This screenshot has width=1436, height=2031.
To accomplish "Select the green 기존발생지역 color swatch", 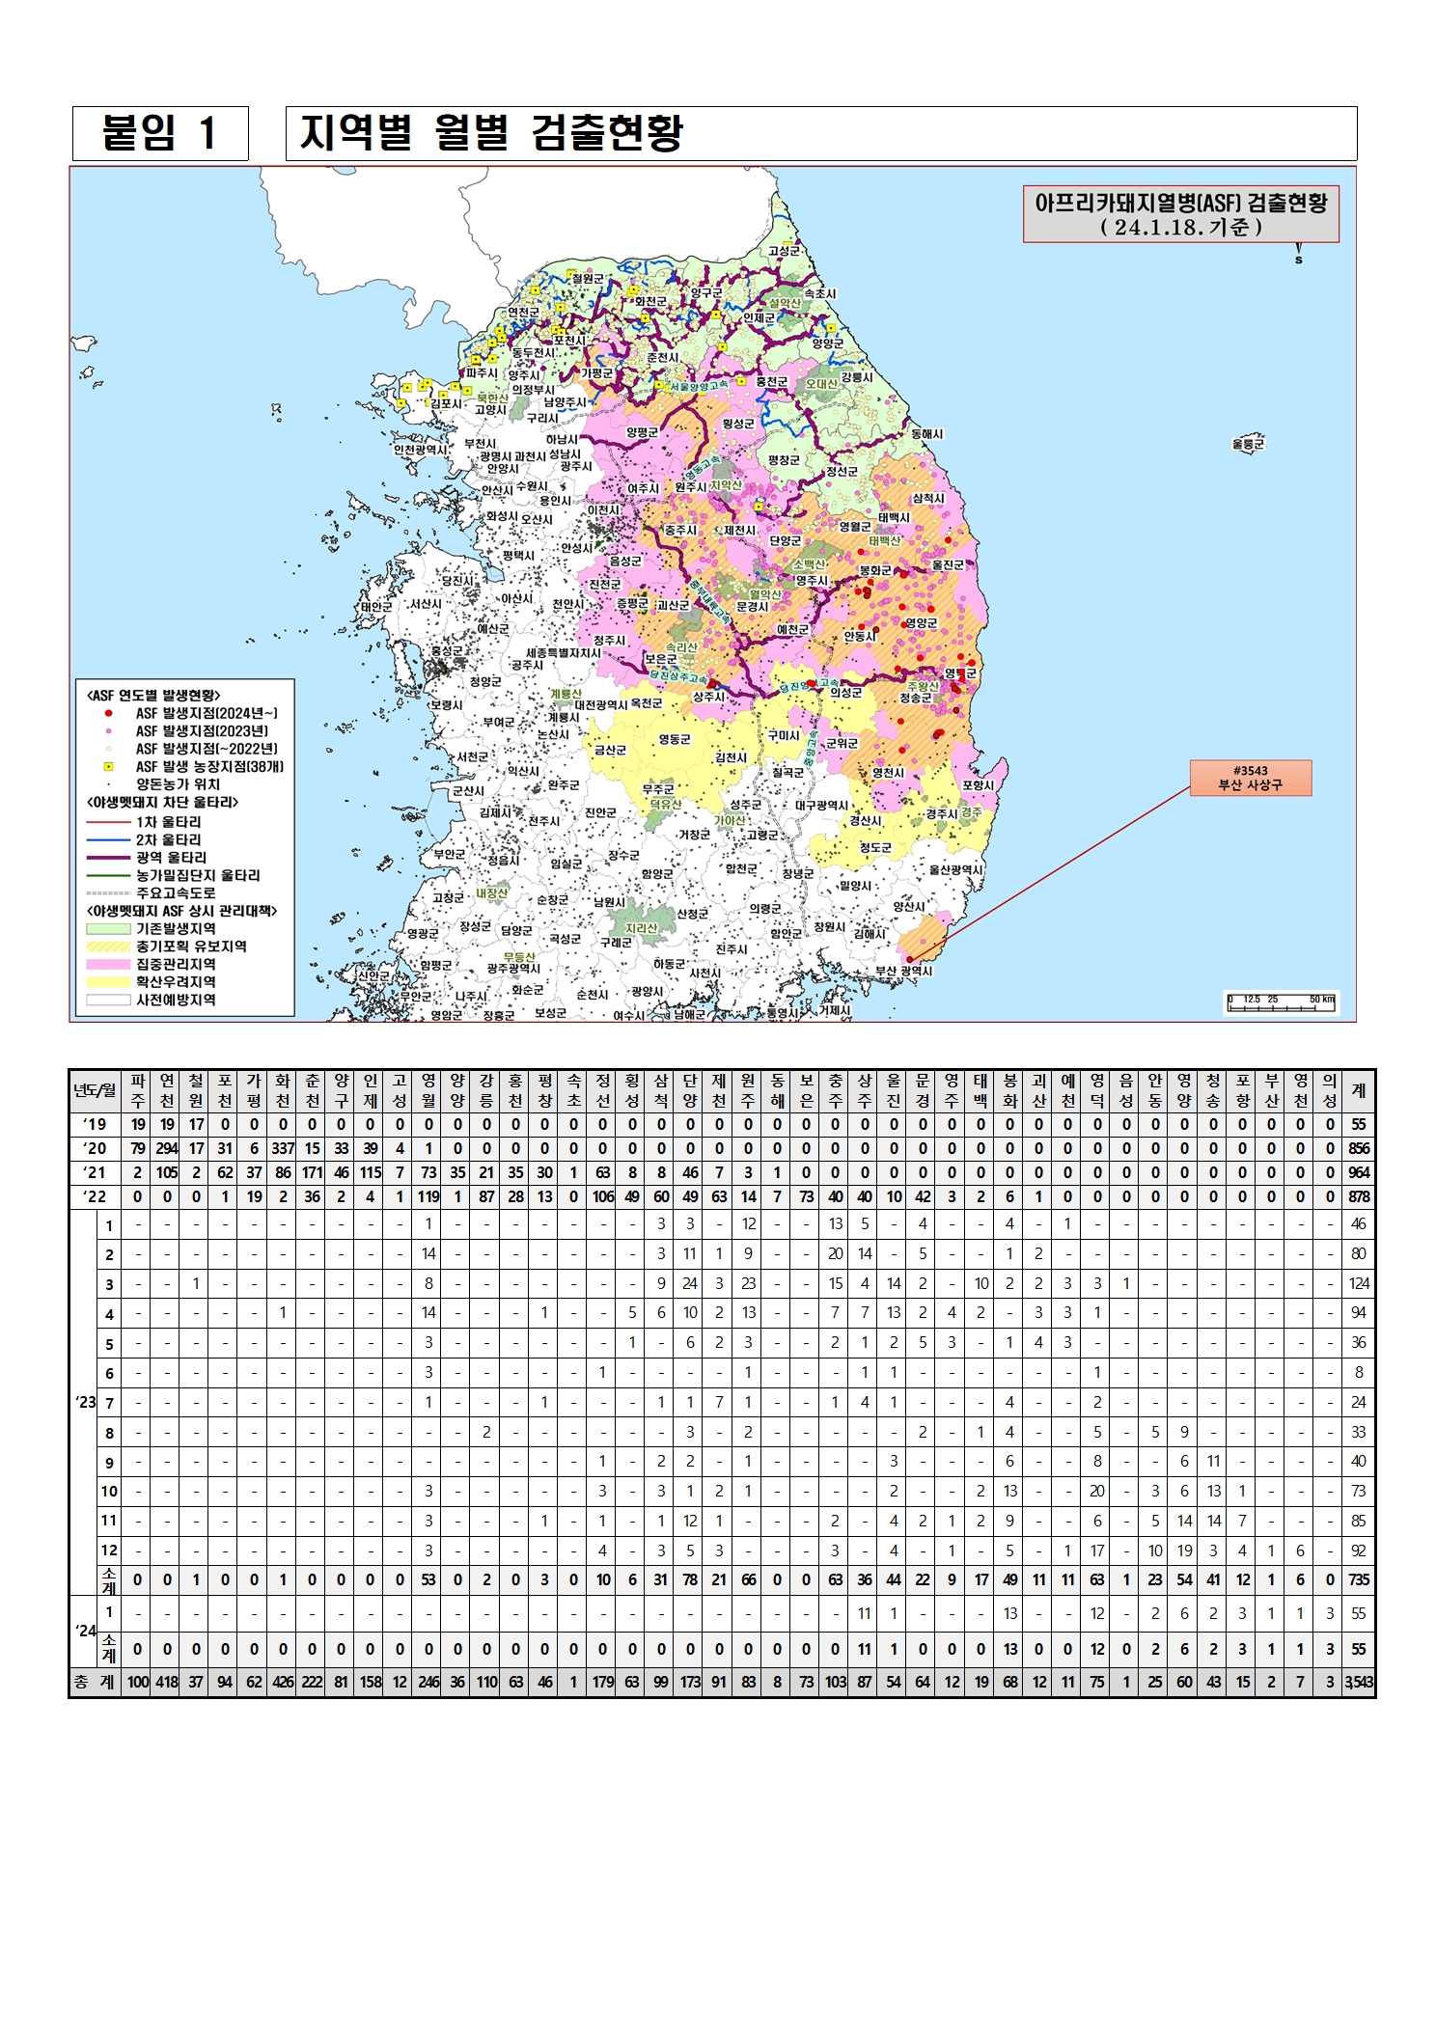I will pyautogui.click(x=108, y=929).
